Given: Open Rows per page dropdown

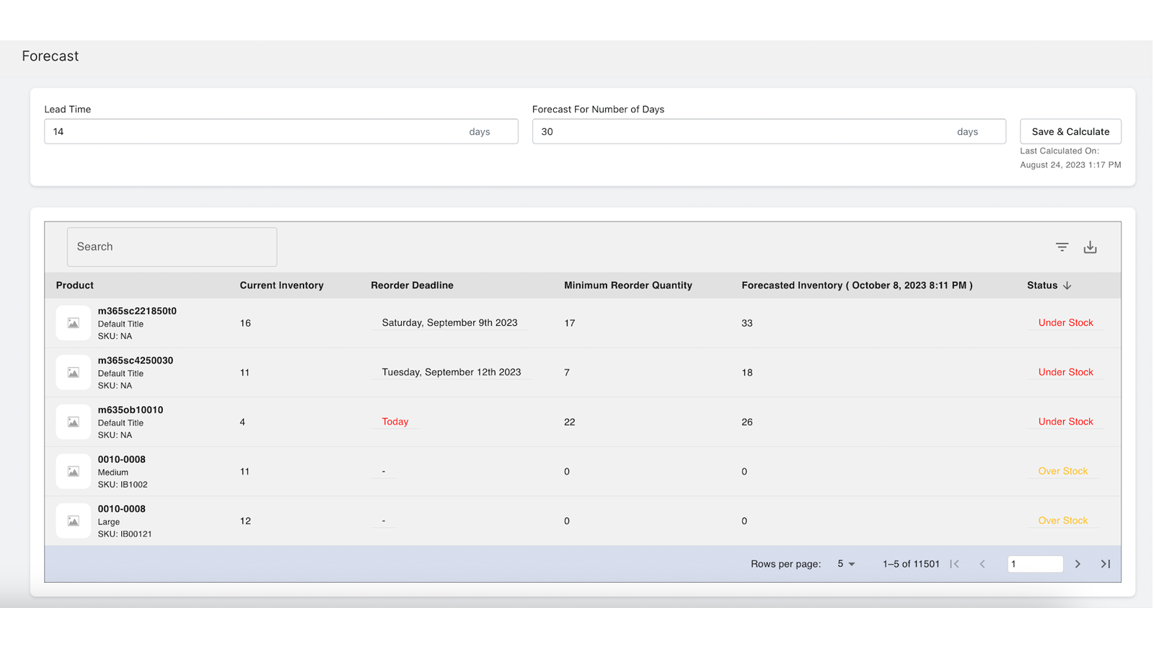Looking at the screenshot, I should [846, 564].
